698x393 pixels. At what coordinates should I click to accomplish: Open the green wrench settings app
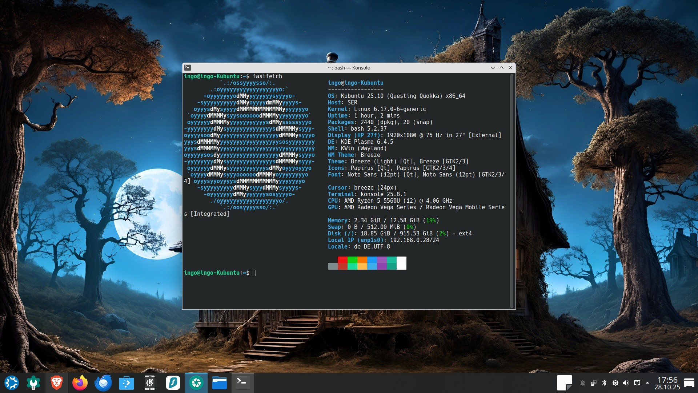pos(33,383)
